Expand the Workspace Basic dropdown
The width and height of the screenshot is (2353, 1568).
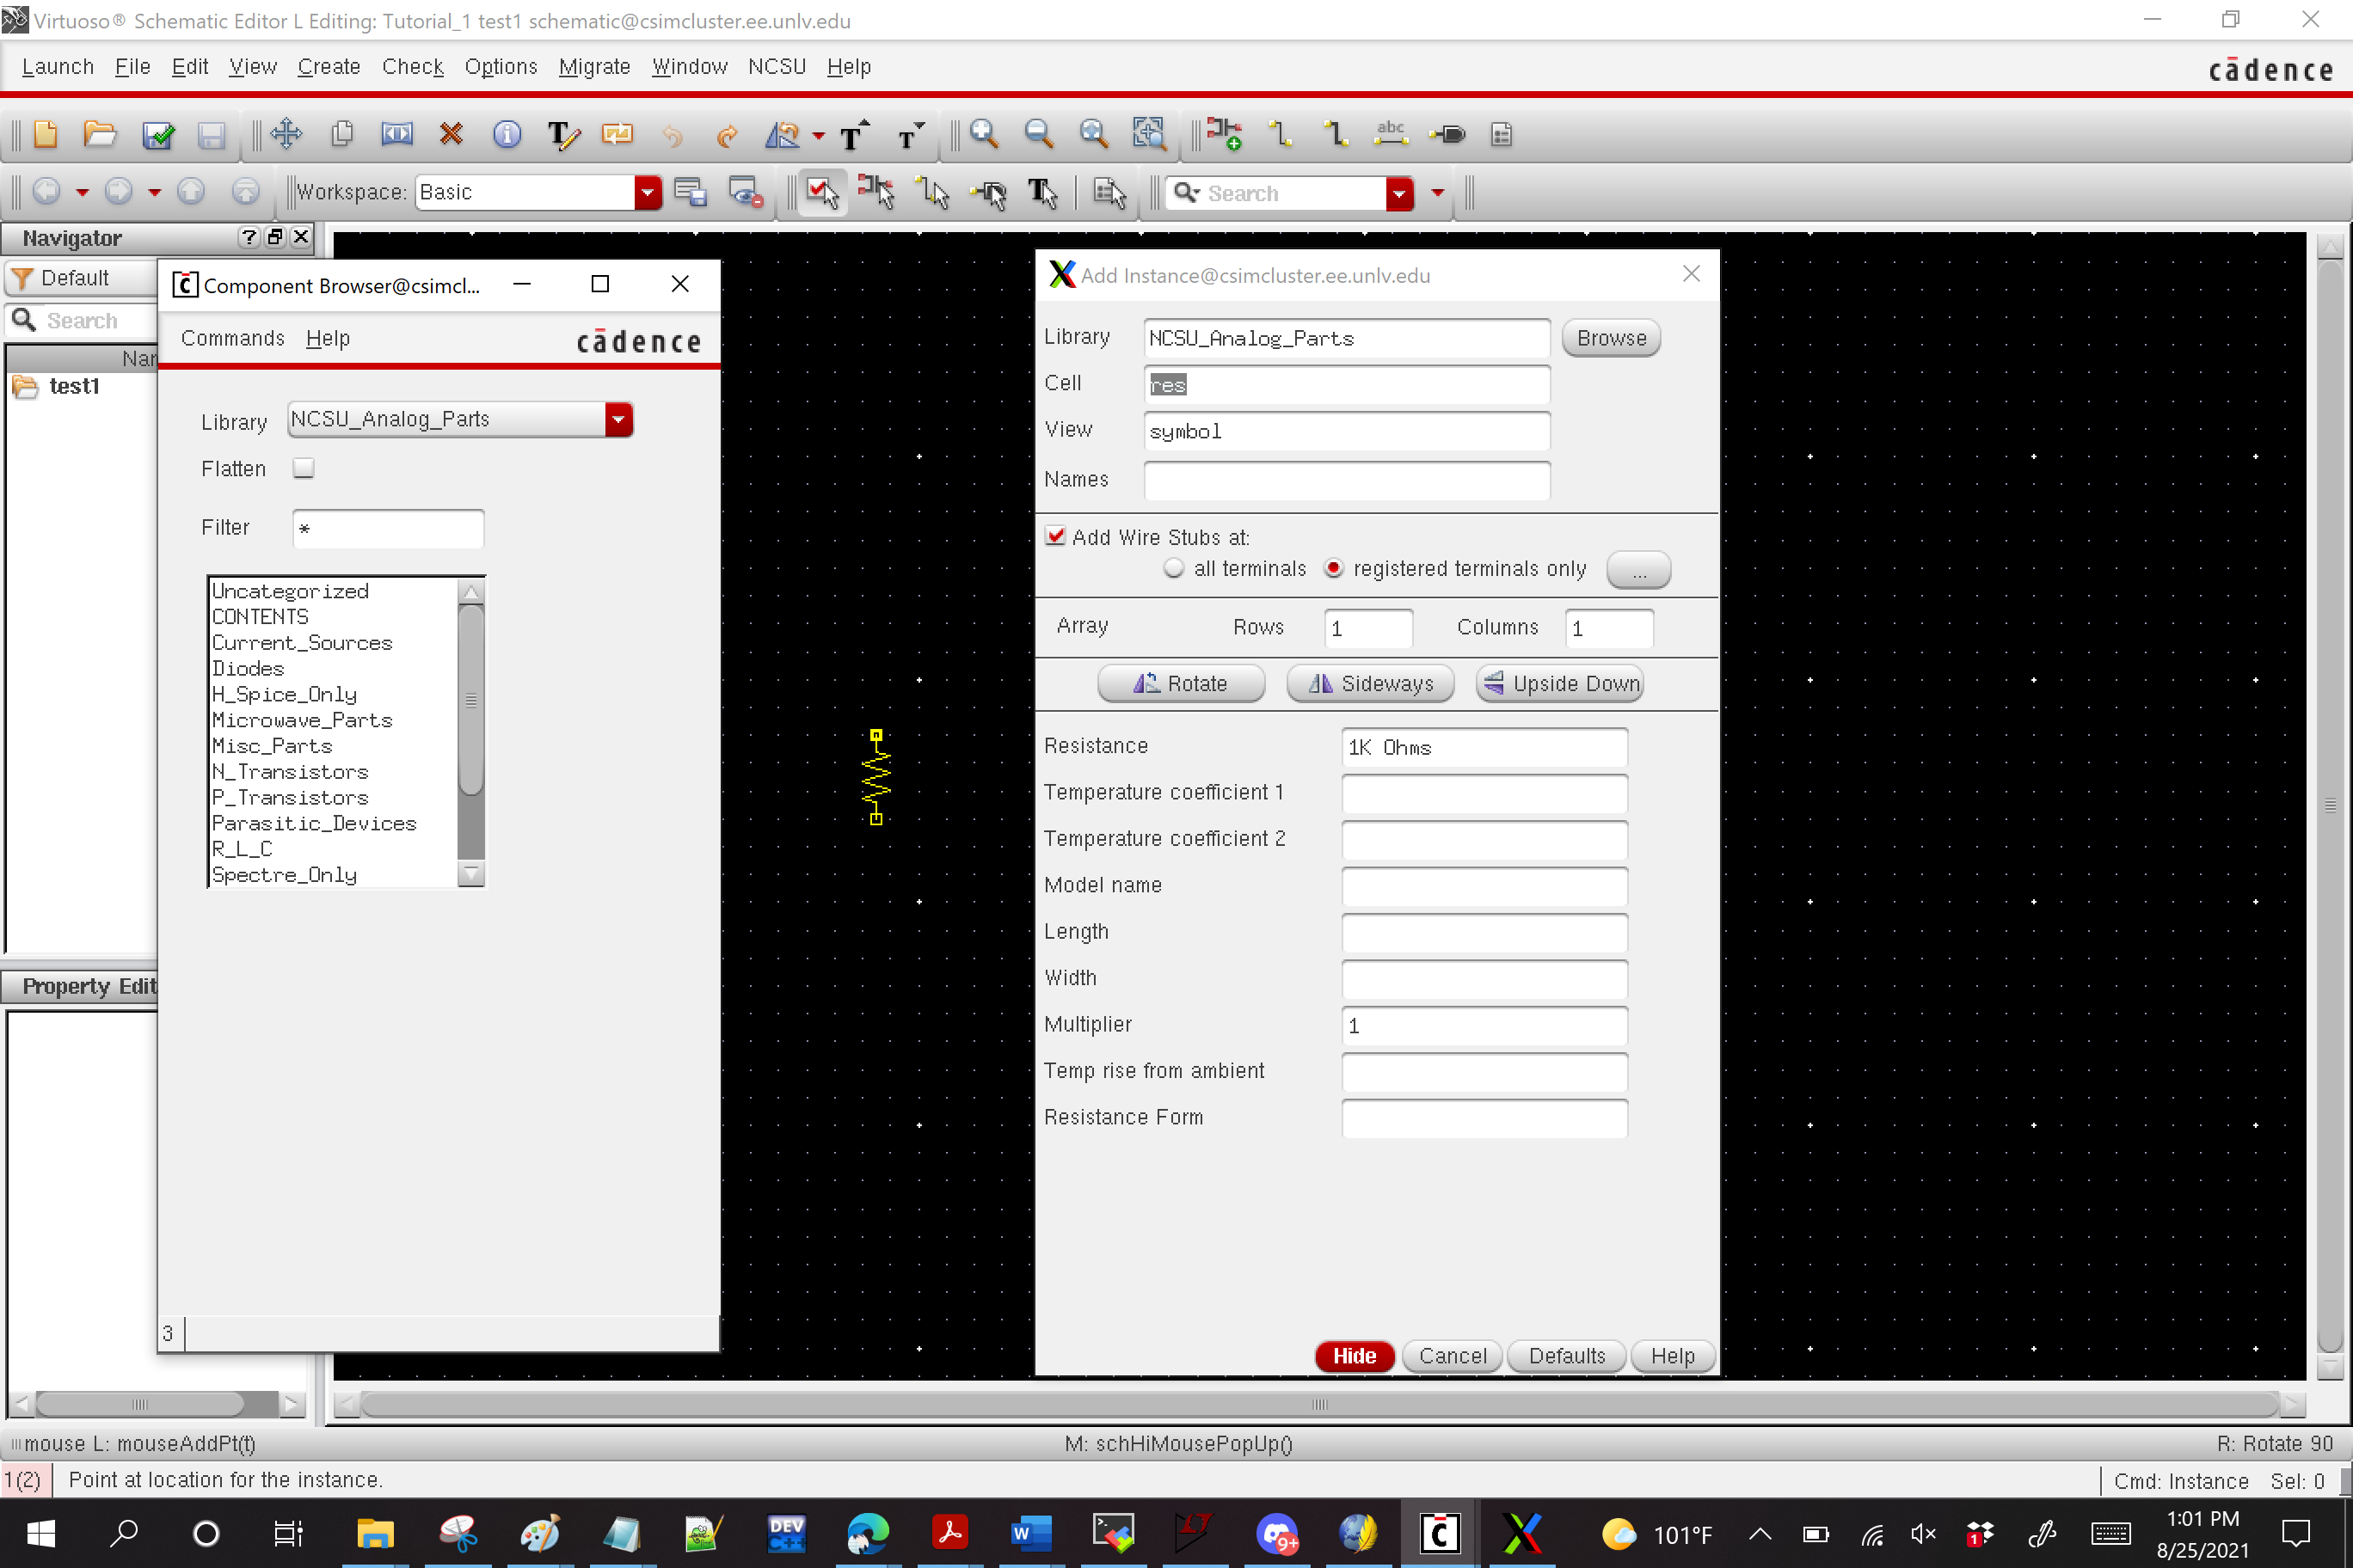[648, 192]
